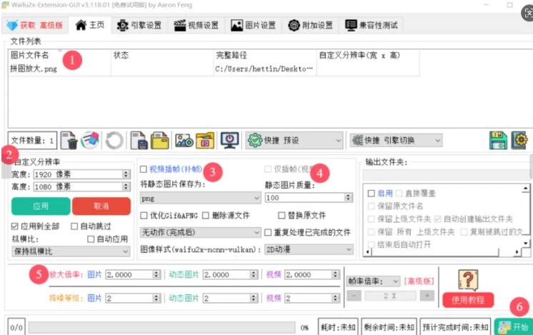Click the eraser clear-list icon
Image resolution: width=533 pixels, height=335 pixels.
click(89, 140)
